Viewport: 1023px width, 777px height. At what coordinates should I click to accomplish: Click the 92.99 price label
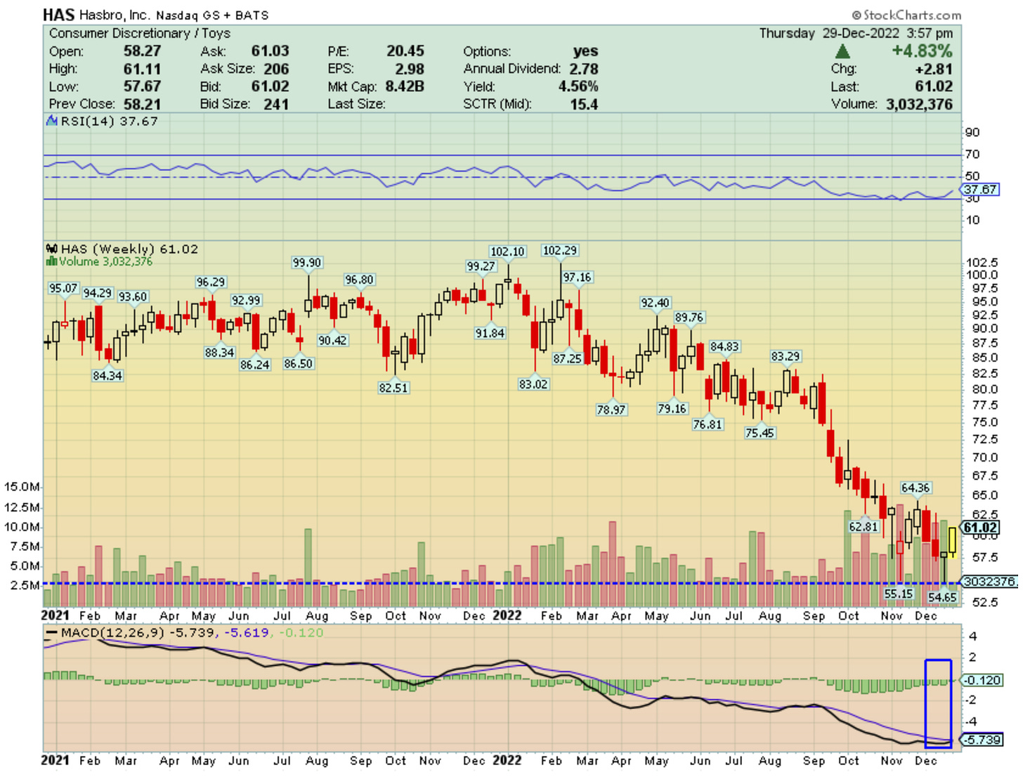coord(246,300)
